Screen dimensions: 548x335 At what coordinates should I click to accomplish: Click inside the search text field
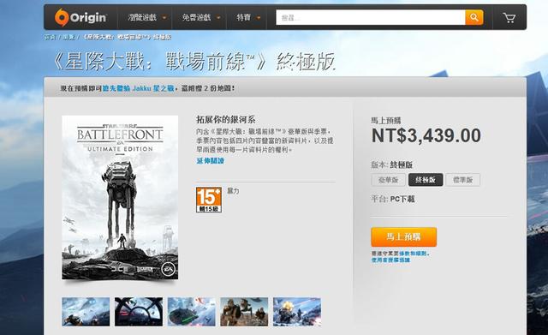pos(371,17)
